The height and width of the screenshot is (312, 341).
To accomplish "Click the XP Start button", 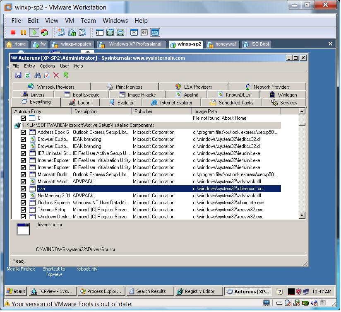I will (16, 291).
